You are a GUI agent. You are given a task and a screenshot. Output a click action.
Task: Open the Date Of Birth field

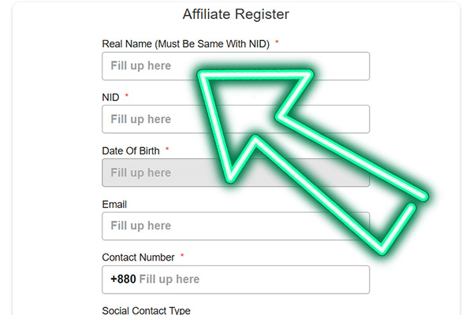pos(150,173)
